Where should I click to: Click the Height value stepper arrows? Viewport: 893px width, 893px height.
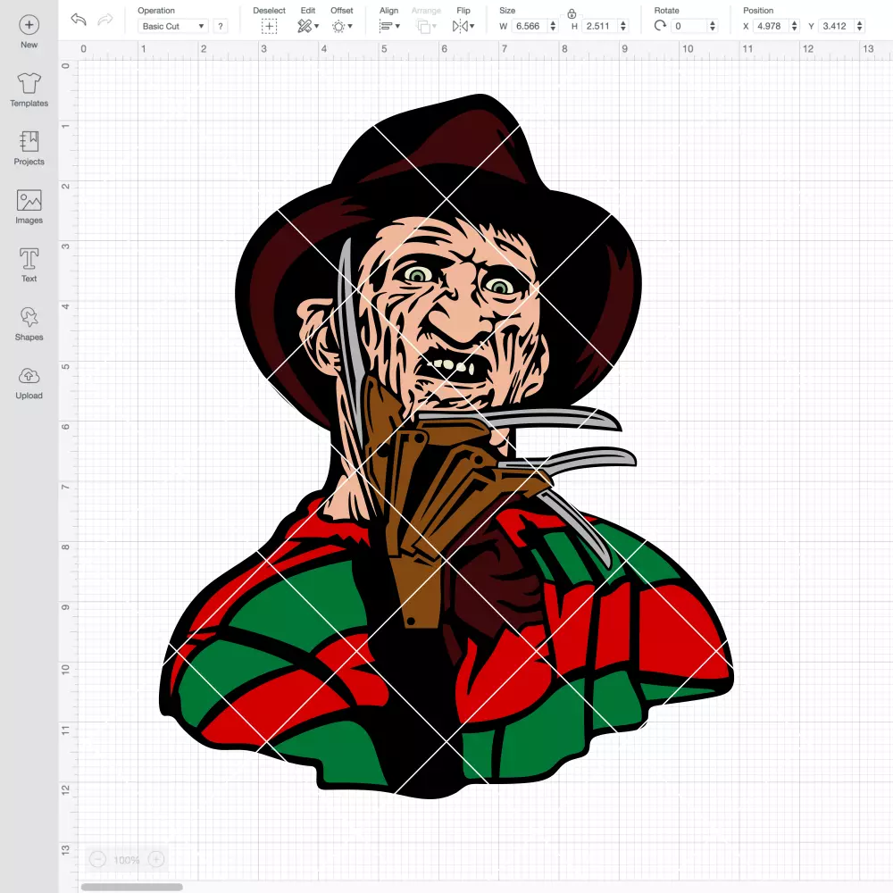(623, 26)
